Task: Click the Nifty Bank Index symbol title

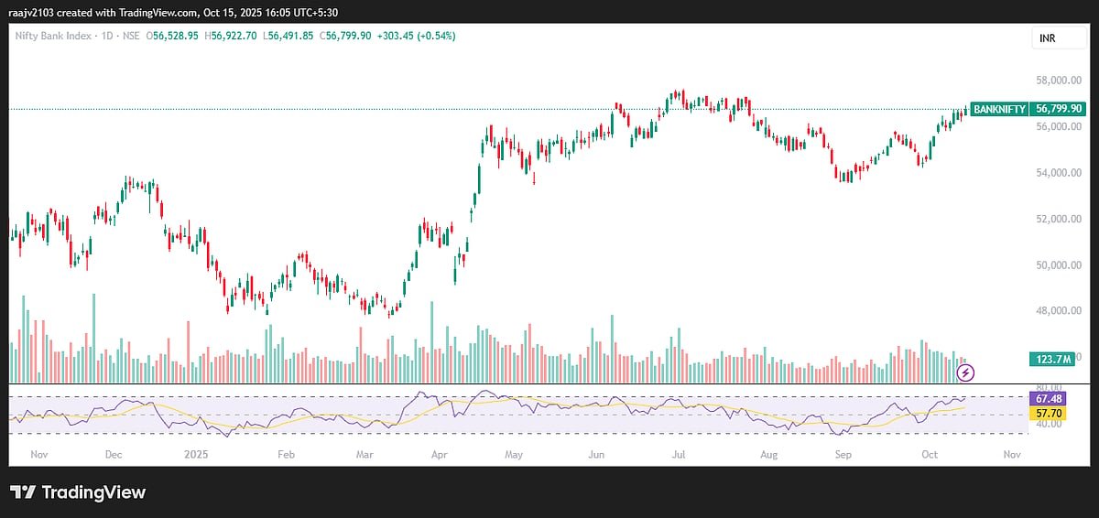Action: pyautogui.click(x=54, y=36)
